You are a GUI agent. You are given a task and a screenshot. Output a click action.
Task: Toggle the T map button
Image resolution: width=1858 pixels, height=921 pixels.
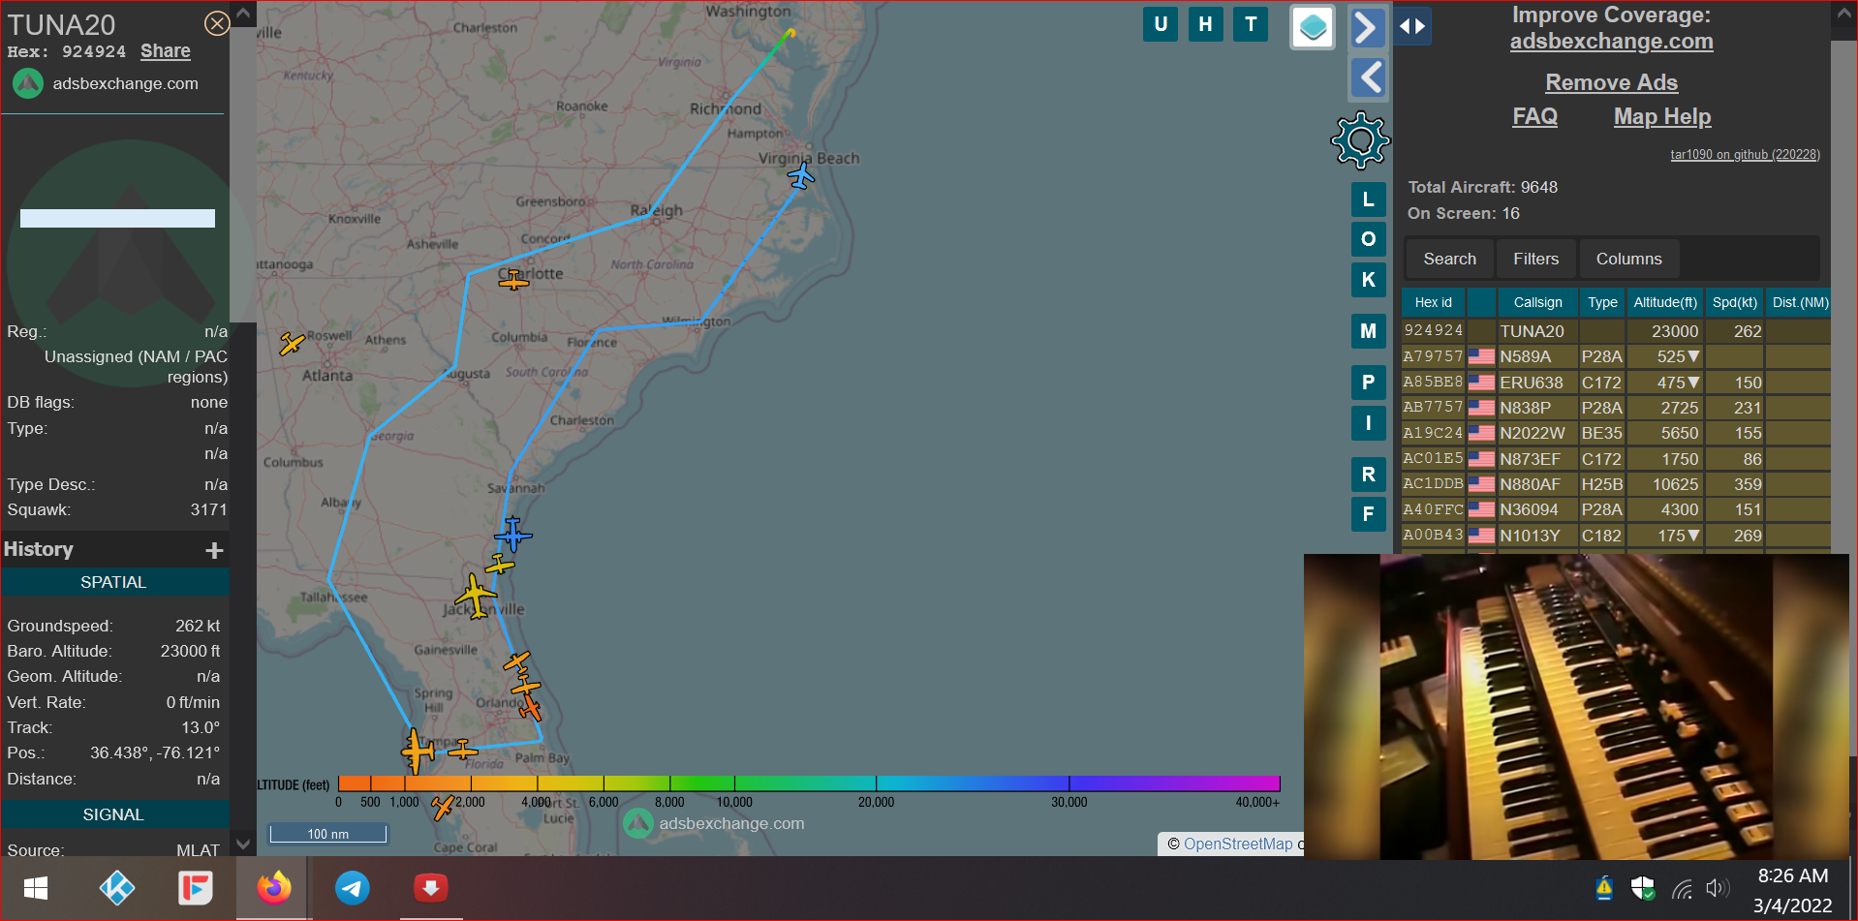pyautogui.click(x=1251, y=24)
